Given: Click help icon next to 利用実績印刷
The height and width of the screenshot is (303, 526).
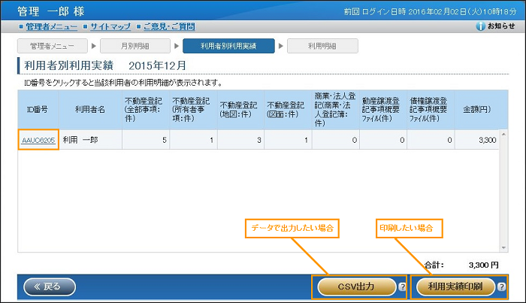Looking at the screenshot, I should [501, 286].
